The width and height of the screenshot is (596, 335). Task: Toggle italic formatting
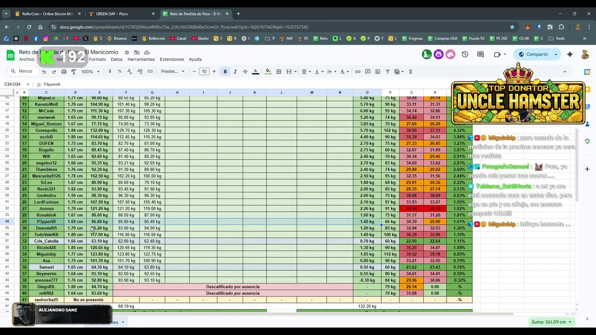click(235, 72)
